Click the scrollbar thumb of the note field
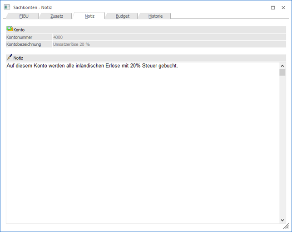 point(282,72)
